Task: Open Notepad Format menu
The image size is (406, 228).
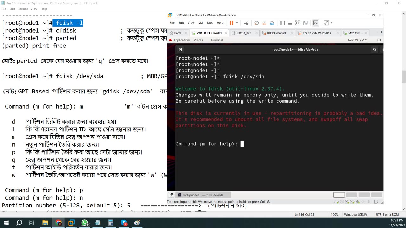Action: coord(23,9)
